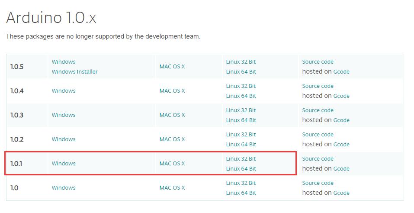Image resolution: width=414 pixels, height=213 pixels.
Task: Get Linux 64 Bit for version 1.0.5
Action: click(241, 72)
